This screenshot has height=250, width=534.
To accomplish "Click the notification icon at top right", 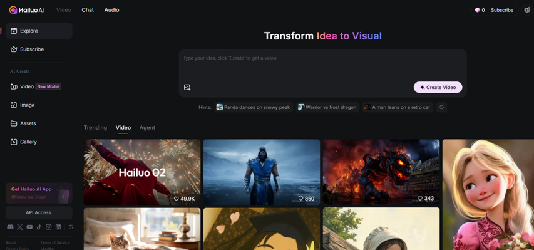I will click(x=528, y=10).
